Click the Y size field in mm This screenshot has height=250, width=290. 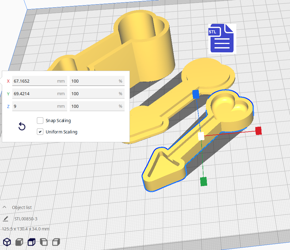click(x=34, y=94)
